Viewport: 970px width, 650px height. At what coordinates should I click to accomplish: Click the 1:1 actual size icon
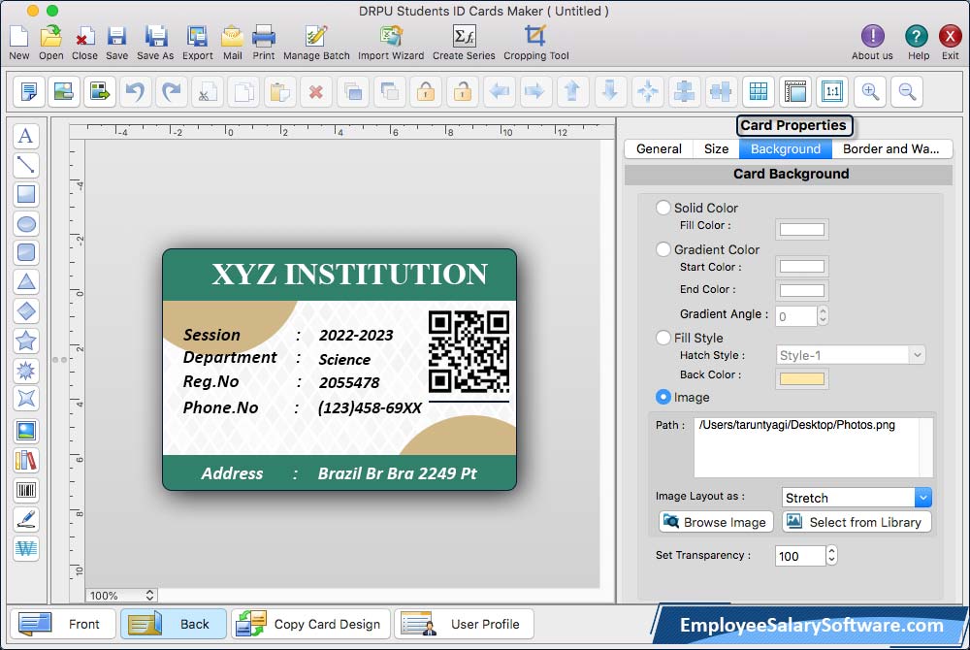[832, 92]
